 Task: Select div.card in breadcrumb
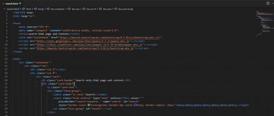(107, 9)
